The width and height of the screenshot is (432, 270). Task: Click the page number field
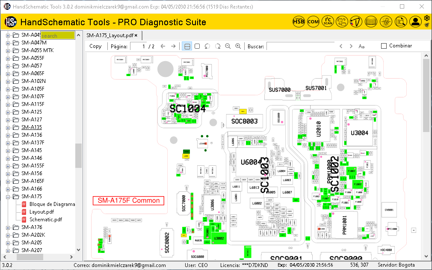[138, 46]
